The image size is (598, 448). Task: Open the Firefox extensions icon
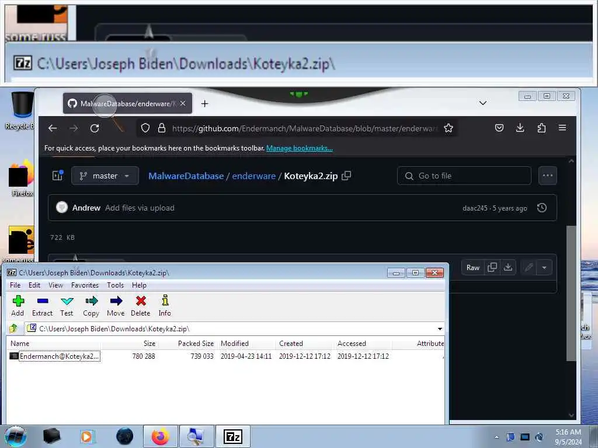541,128
